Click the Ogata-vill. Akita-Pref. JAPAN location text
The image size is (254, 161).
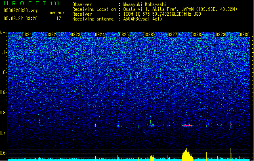[x=180, y=9]
